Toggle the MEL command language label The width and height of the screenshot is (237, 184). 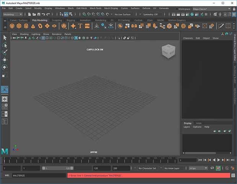pyautogui.click(x=7, y=175)
